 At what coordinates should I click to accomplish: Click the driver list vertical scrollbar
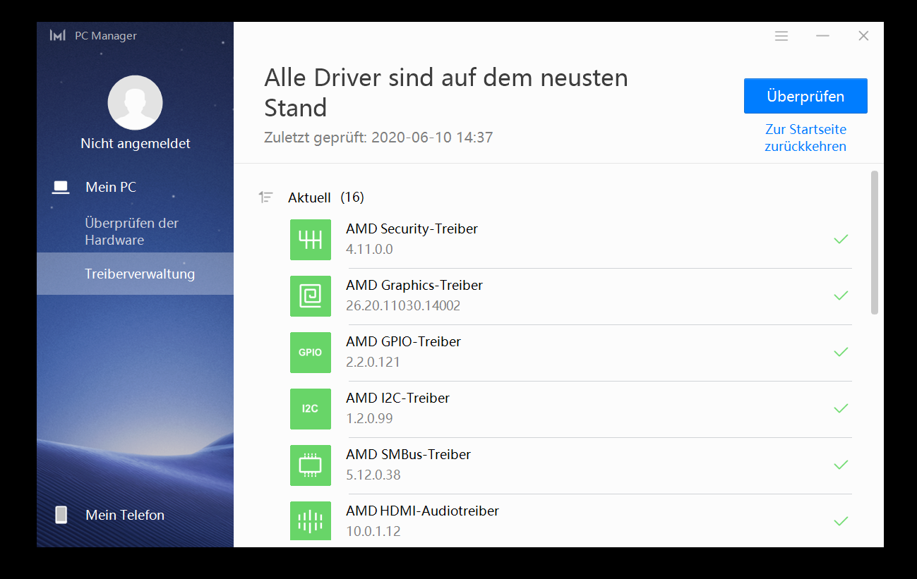875,242
